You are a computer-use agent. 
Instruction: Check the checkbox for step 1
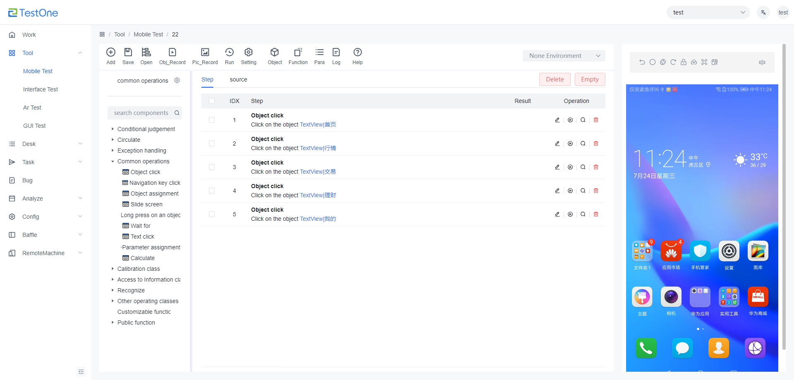pyautogui.click(x=212, y=120)
